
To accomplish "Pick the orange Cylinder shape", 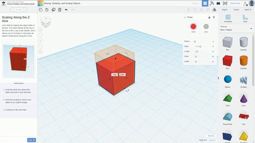I will 243,61.
